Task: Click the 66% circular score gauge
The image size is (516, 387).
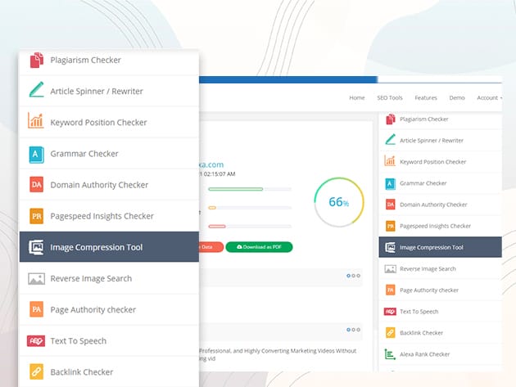Action: [x=339, y=201]
